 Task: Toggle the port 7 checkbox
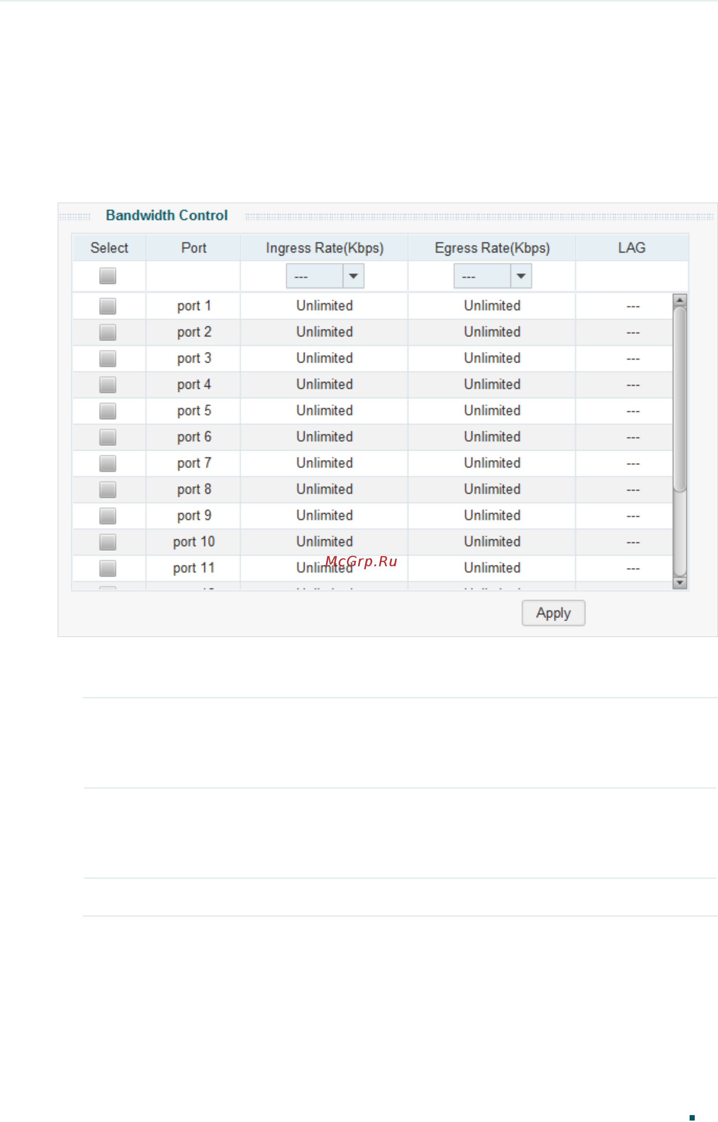108,463
